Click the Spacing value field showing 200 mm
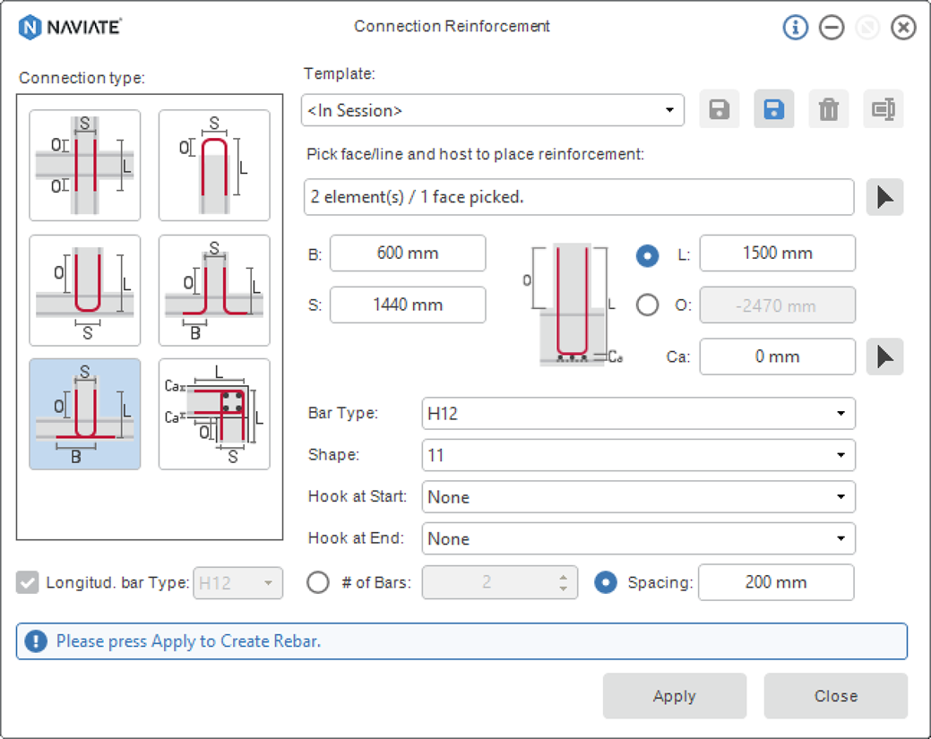931x739 pixels. pos(776,582)
